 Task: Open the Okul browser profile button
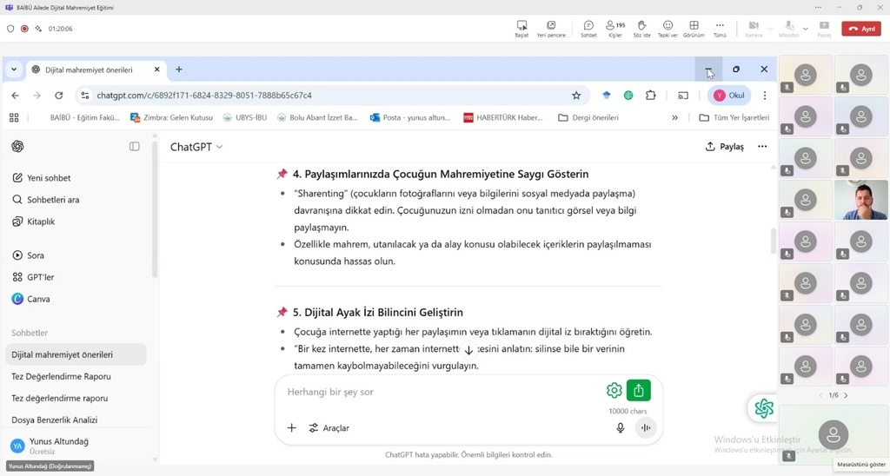tap(729, 96)
